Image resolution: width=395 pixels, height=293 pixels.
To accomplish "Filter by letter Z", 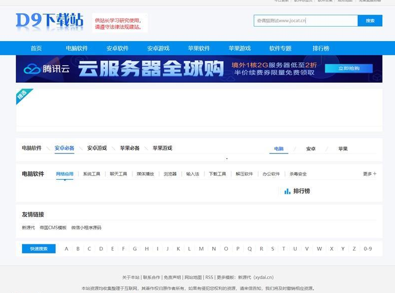I will pos(354,249).
